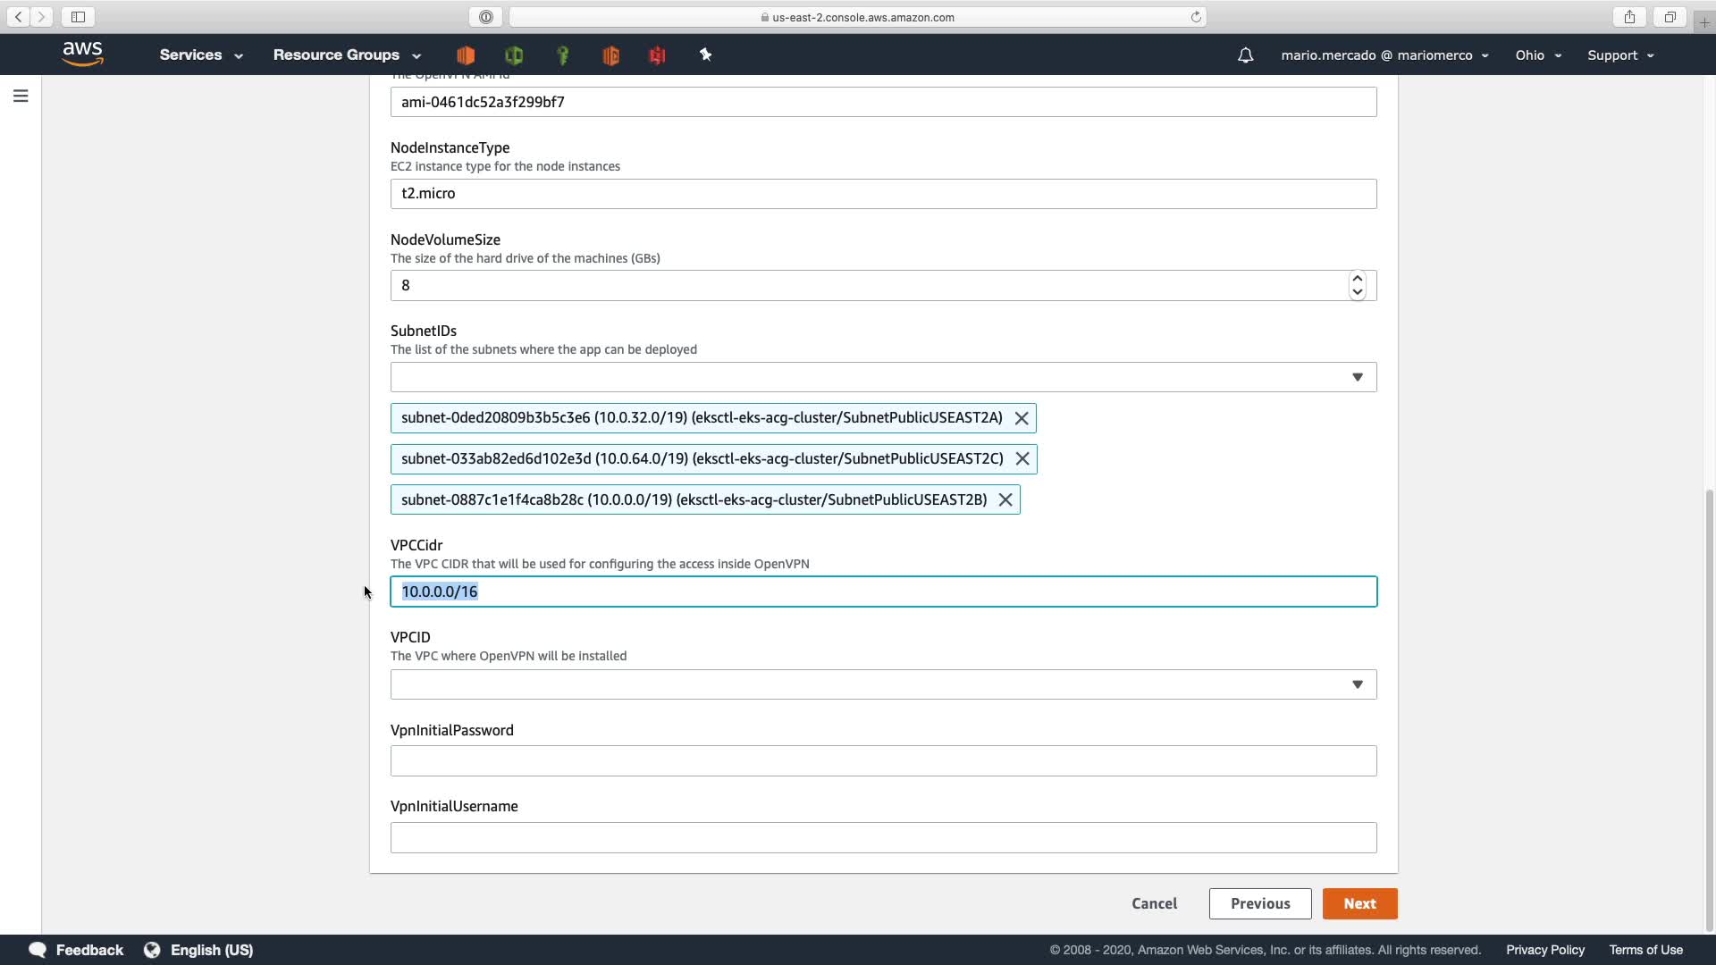Viewport: 1716px width, 965px height.
Task: Click the VpnInitialPassword input field
Action: tap(882, 761)
